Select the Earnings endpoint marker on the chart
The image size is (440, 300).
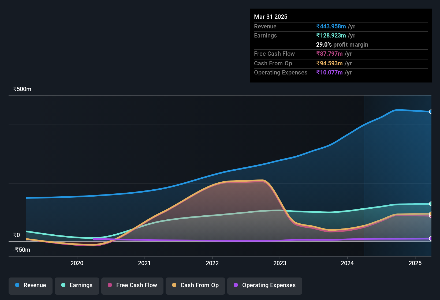click(431, 204)
